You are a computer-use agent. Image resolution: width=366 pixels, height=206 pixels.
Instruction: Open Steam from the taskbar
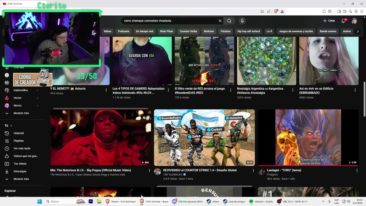[213, 201]
